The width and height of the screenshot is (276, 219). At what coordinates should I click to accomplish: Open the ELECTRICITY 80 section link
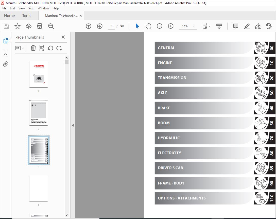tap(215, 153)
